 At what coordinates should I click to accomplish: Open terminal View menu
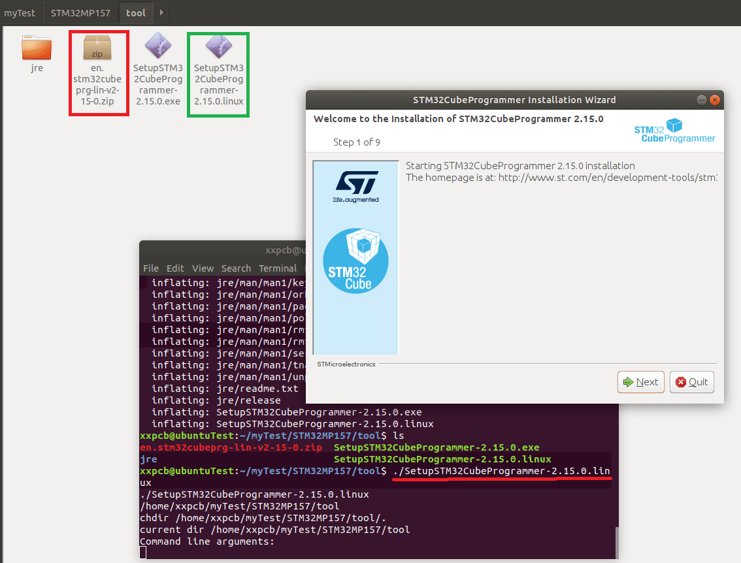pyautogui.click(x=203, y=268)
